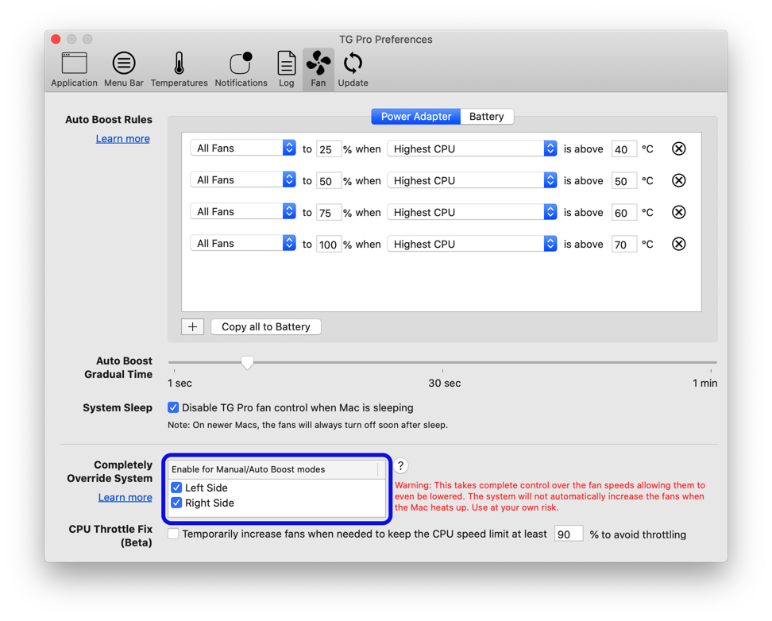Open fan selector for the 75% rule
Screen dimensions: 772x621
243,212
